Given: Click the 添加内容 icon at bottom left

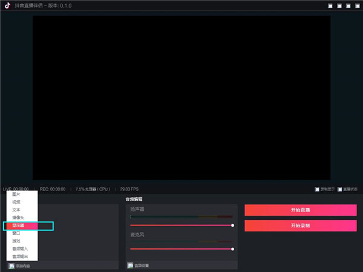Looking at the screenshot, I should click(11, 265).
